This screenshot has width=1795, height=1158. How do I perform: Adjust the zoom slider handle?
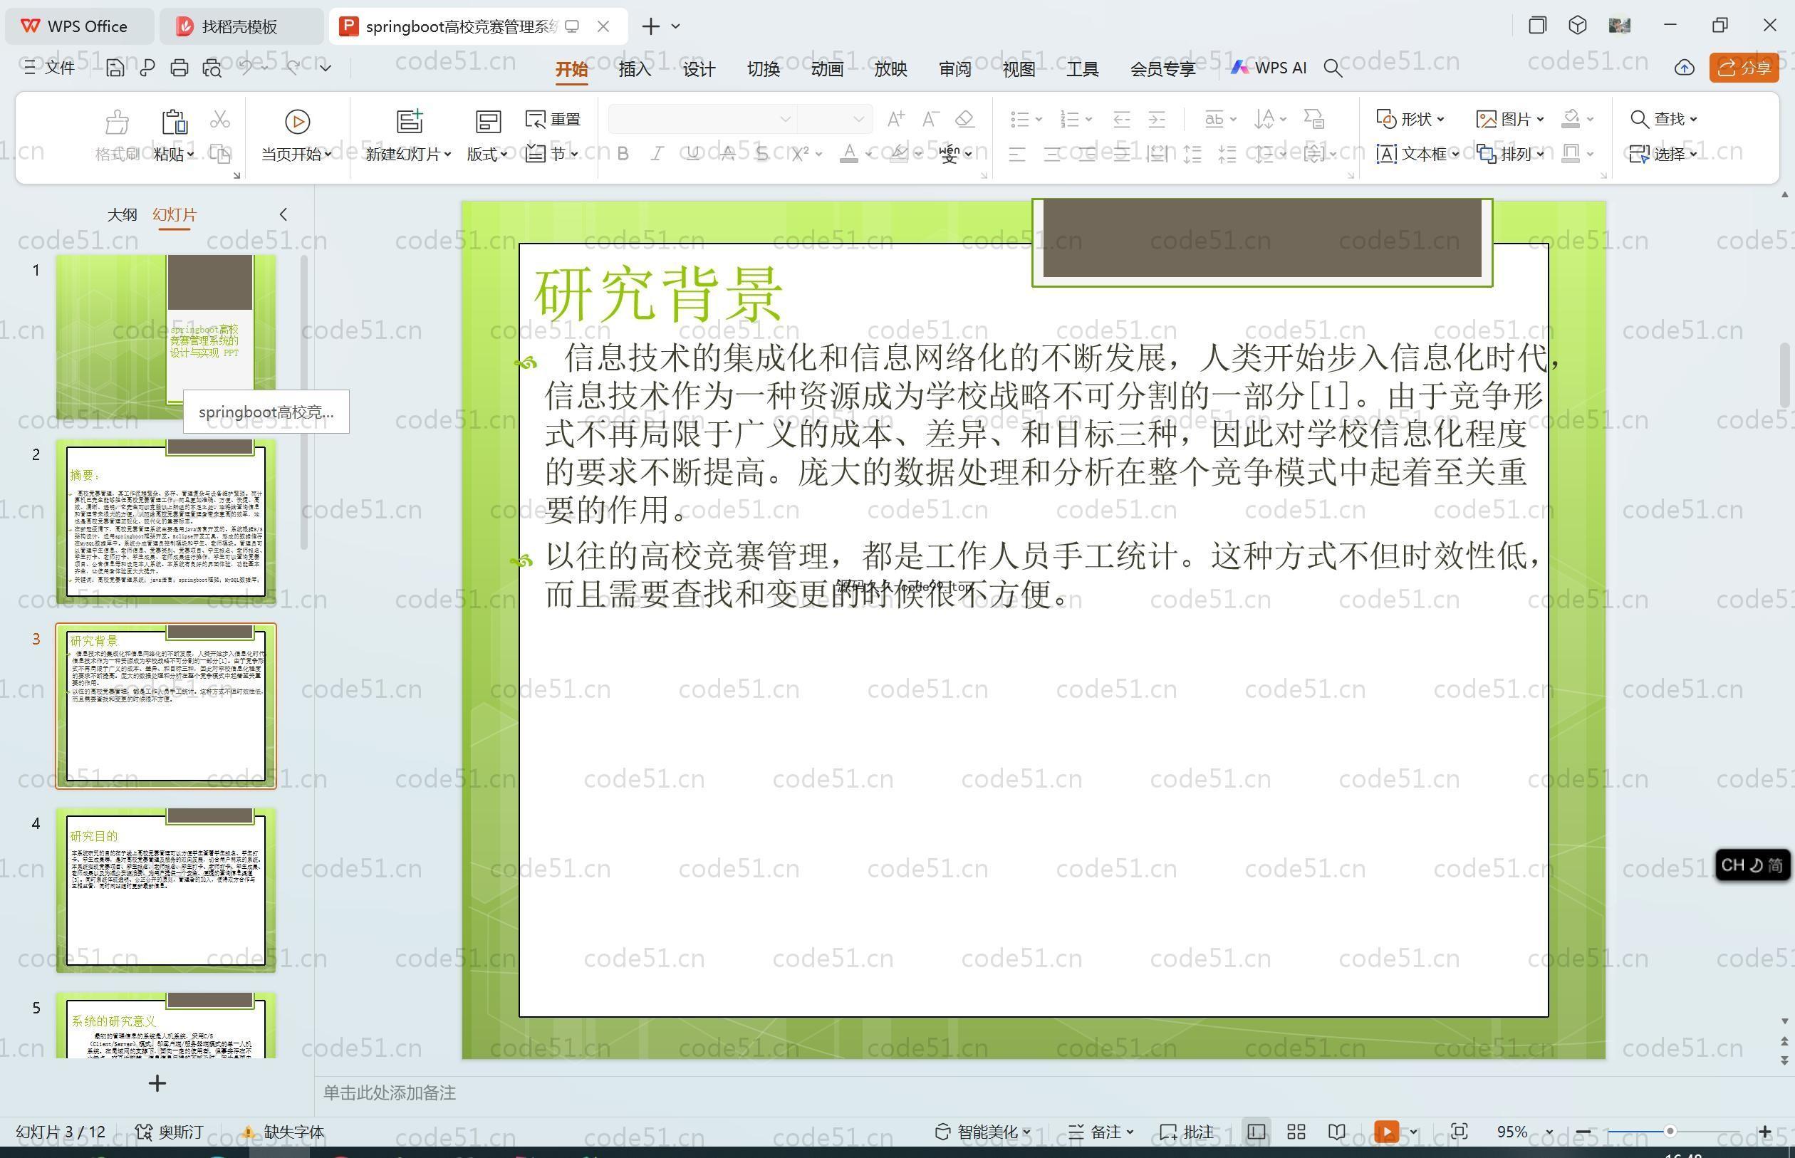tap(1670, 1131)
